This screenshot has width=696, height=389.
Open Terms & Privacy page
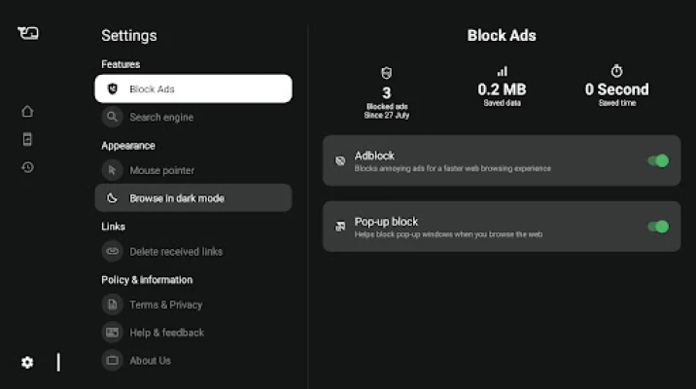(165, 304)
